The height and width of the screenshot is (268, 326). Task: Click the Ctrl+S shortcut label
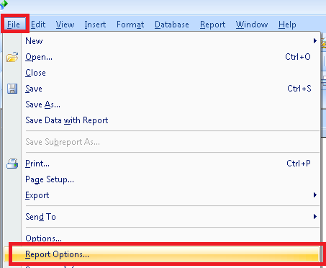point(299,89)
